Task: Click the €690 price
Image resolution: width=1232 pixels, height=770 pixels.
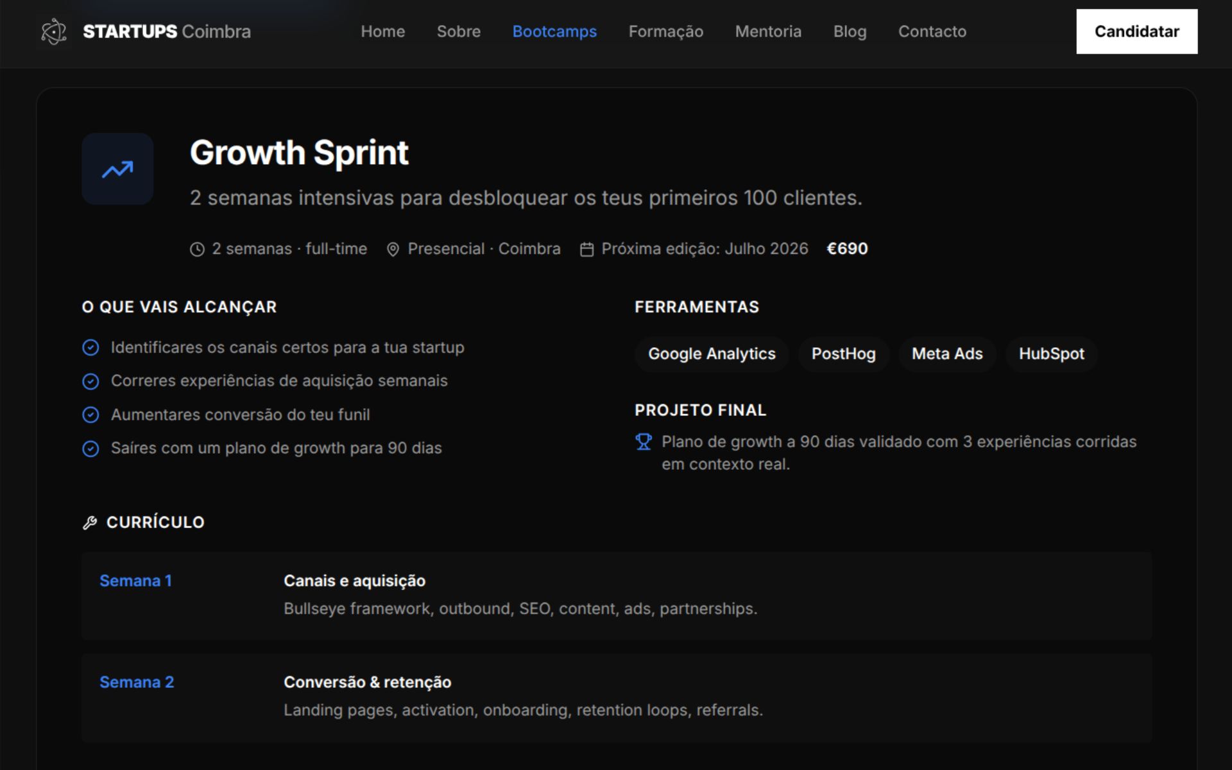Action: point(847,249)
